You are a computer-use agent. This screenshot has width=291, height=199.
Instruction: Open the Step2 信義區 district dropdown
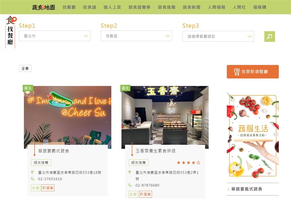136,36
